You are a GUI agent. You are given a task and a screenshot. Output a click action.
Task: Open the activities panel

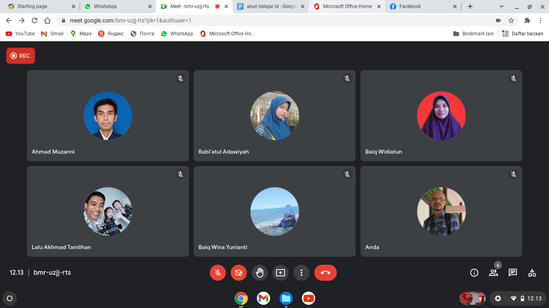point(532,273)
